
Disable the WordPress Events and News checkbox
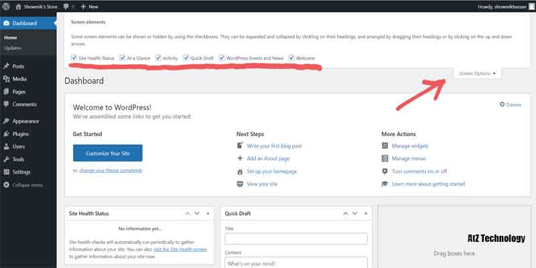[222, 58]
